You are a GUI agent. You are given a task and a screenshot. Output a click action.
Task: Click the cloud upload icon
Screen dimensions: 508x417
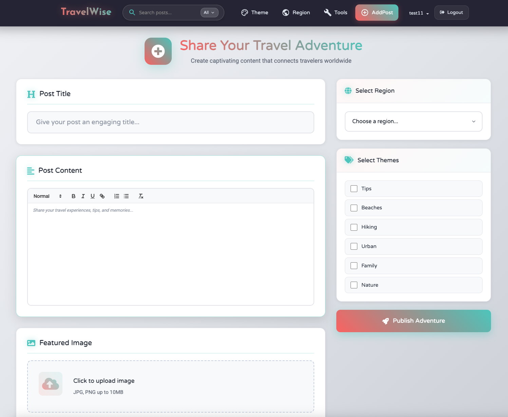pyautogui.click(x=51, y=384)
